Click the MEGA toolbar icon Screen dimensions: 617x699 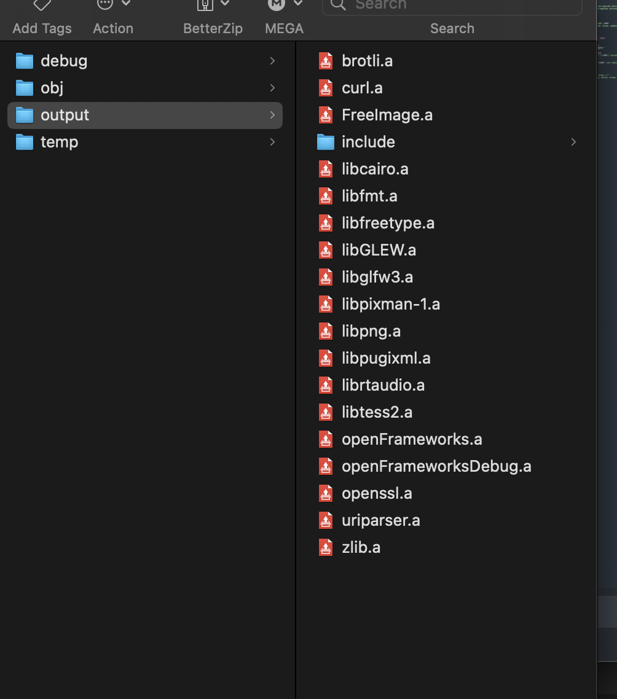[277, 5]
